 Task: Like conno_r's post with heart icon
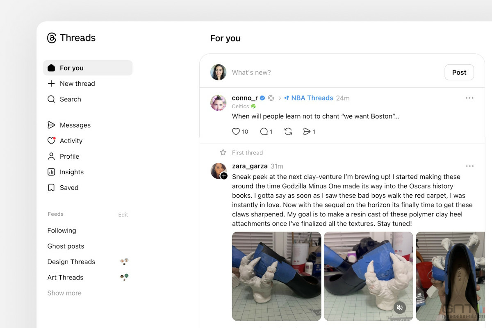click(x=236, y=132)
